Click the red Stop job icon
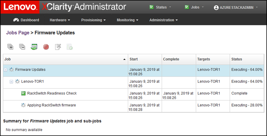This screenshot has height=136, width=267. [46, 47]
